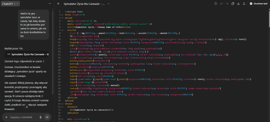Collapse the body block on line 31
This screenshot has height=122, width=270.
pyautogui.click(x=62, y=104)
